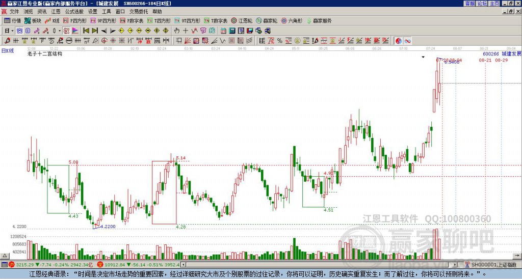
Task: Open the T数字表 tool
Action: [x=216, y=20]
